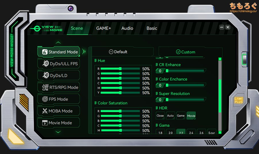Set HDR to Auto
Image resolution: width=259 pixels, height=154 pixels.
coord(170,116)
